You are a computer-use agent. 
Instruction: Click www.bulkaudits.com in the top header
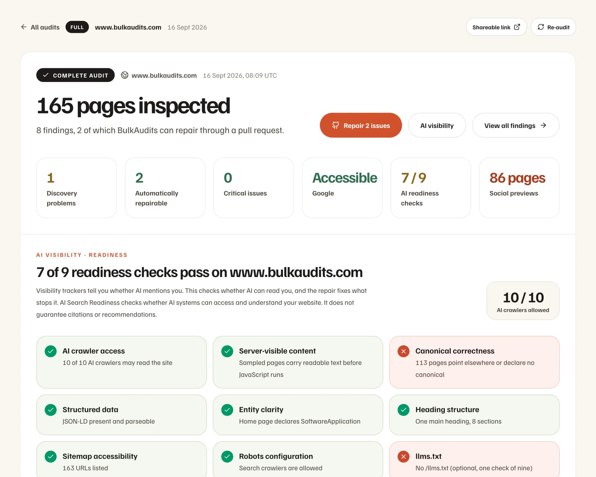tap(128, 27)
